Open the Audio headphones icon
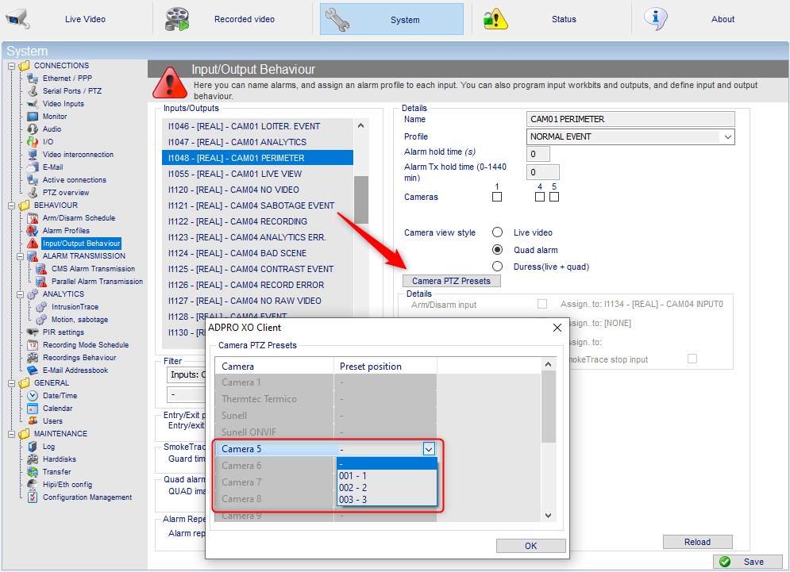Viewport: 790px width, 572px height. (33, 129)
